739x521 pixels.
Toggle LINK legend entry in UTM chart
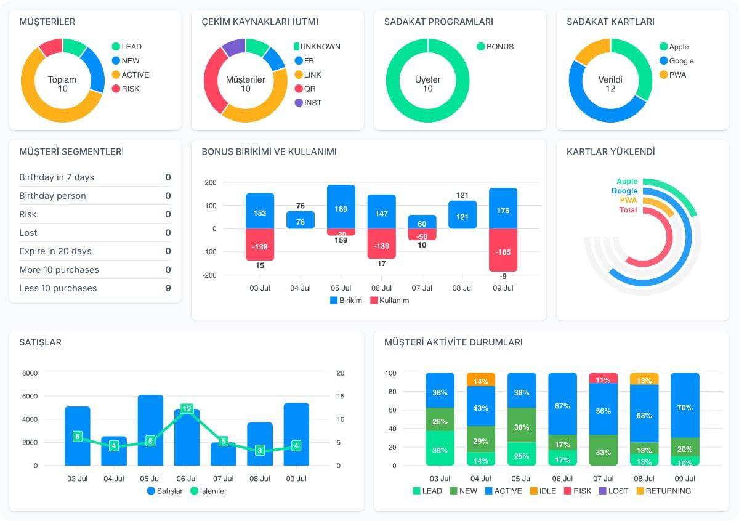click(x=308, y=75)
